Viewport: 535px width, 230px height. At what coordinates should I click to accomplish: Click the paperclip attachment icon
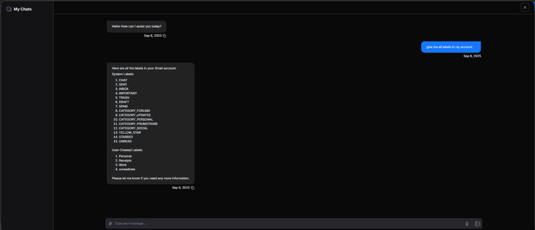[111, 224]
